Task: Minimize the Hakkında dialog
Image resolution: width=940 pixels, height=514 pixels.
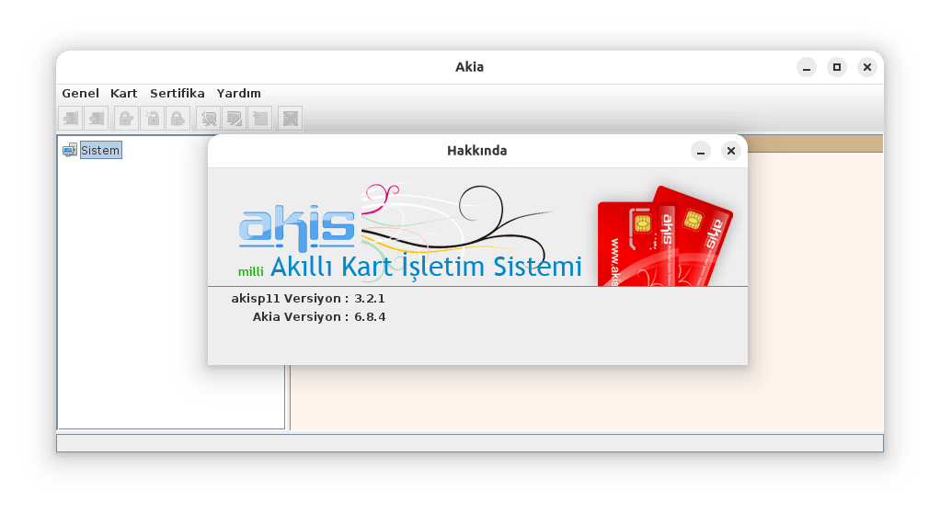Action: pos(701,151)
